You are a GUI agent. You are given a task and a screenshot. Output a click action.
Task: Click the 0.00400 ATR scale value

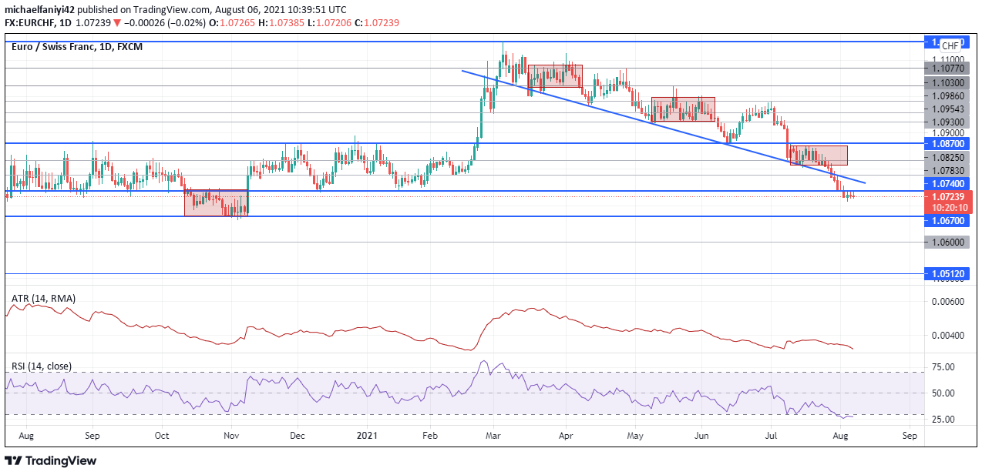point(947,336)
